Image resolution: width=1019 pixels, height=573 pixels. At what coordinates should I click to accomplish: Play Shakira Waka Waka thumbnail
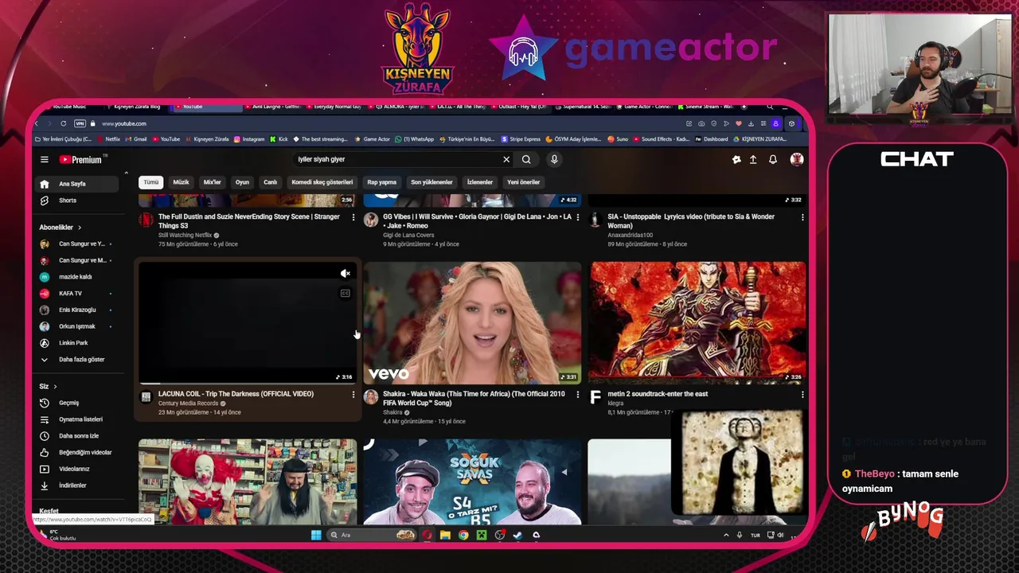(473, 323)
